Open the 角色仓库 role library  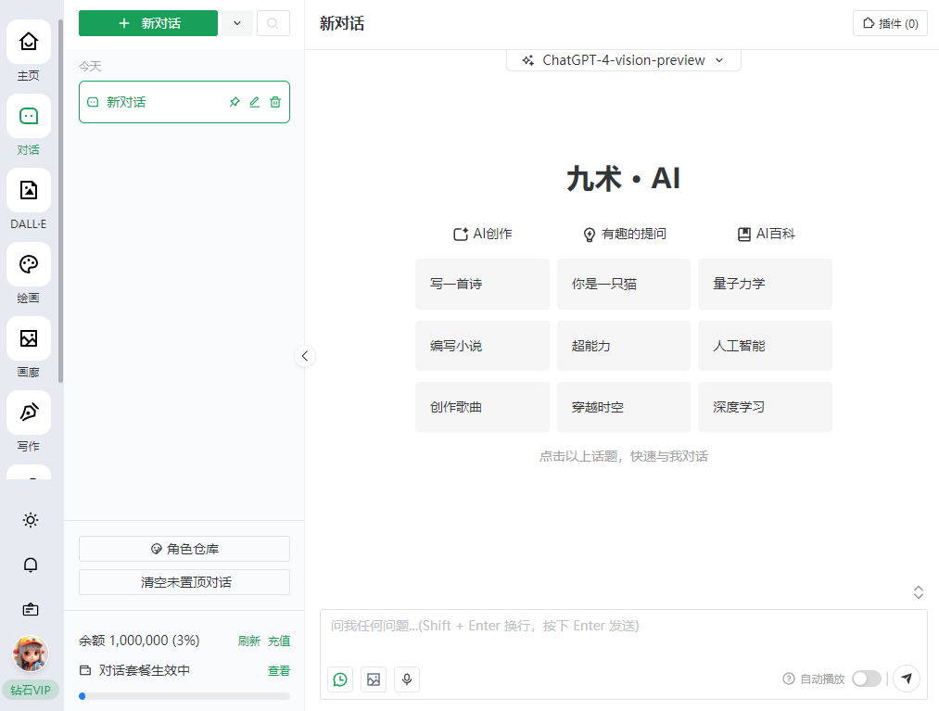click(x=184, y=549)
